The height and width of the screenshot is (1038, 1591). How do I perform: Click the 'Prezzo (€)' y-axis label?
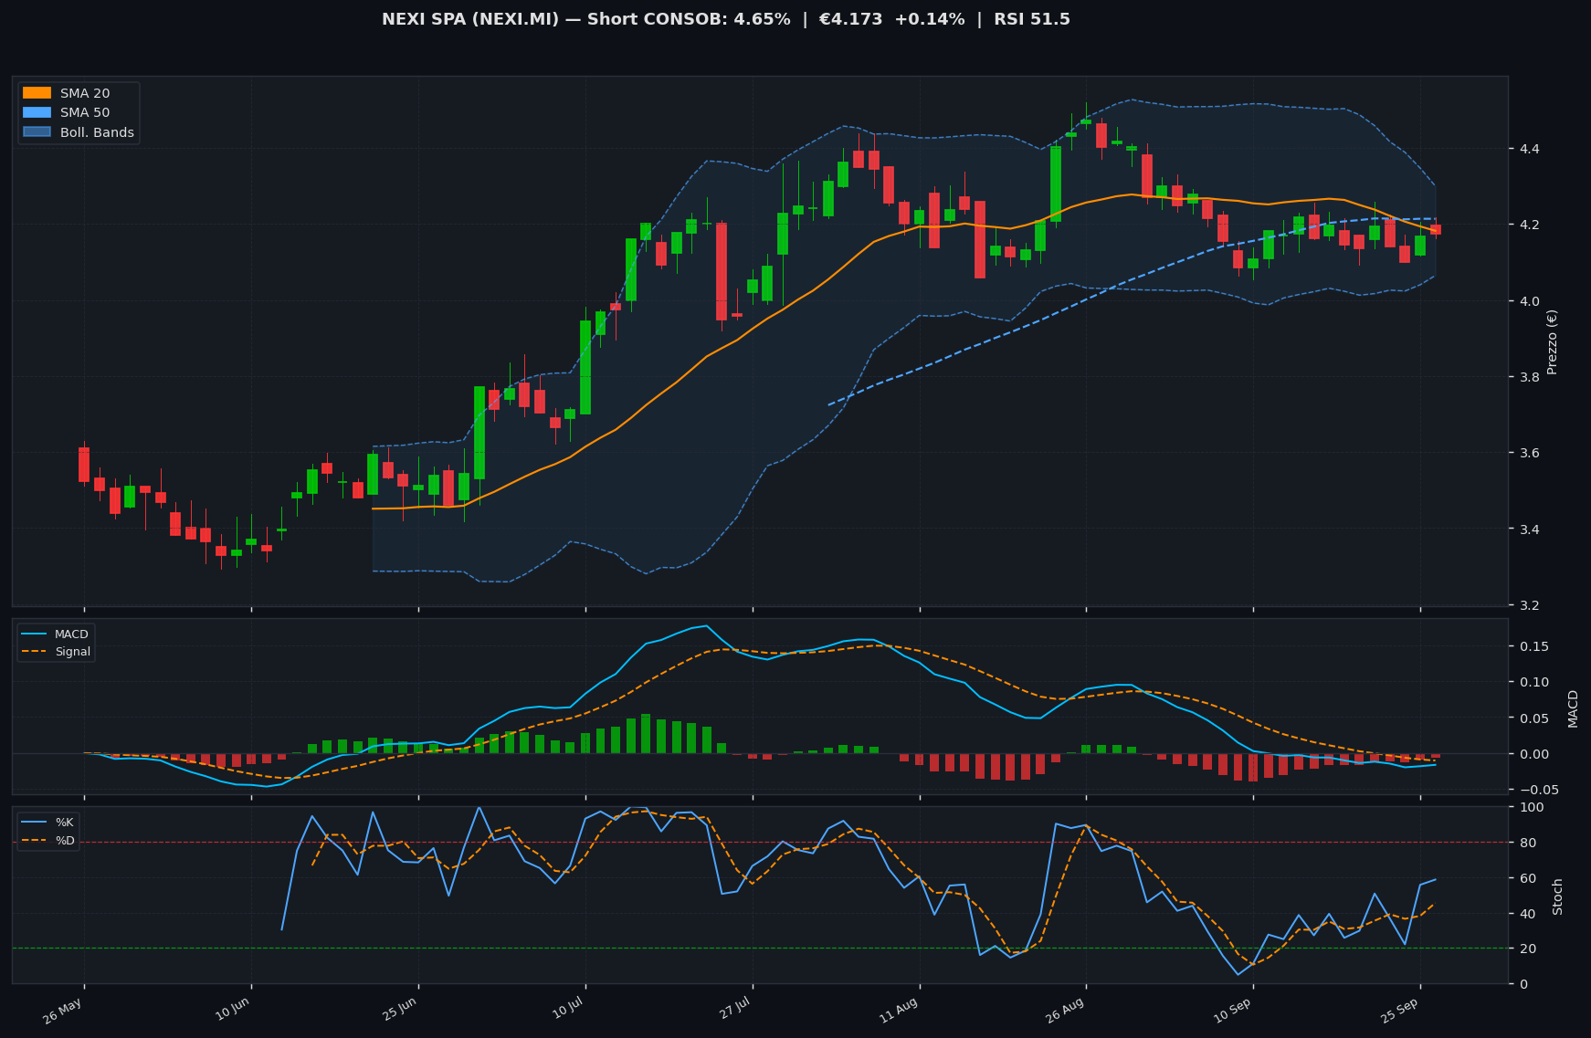click(1552, 341)
